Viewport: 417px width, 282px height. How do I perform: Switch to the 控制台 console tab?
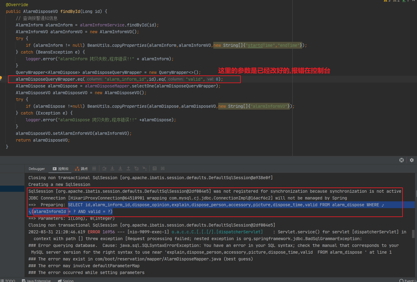click(x=61, y=169)
